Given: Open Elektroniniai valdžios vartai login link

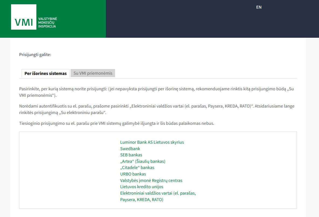Looking at the screenshot, I should (x=158, y=193).
